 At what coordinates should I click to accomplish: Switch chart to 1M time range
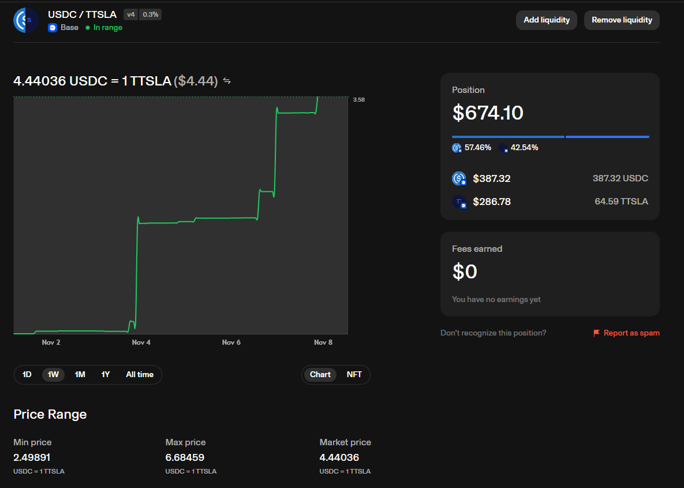pyautogui.click(x=80, y=375)
